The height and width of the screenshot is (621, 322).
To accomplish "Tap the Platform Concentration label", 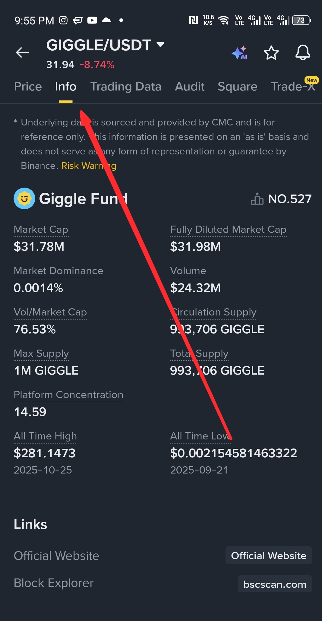I will (x=68, y=395).
